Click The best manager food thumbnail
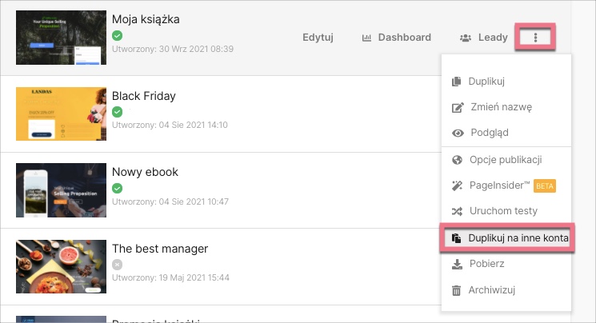 point(61,265)
